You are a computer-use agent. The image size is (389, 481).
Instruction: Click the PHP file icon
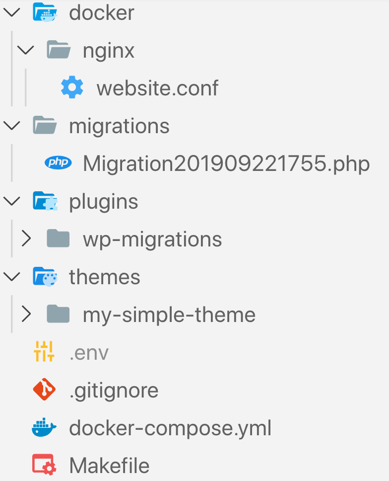[x=58, y=162]
